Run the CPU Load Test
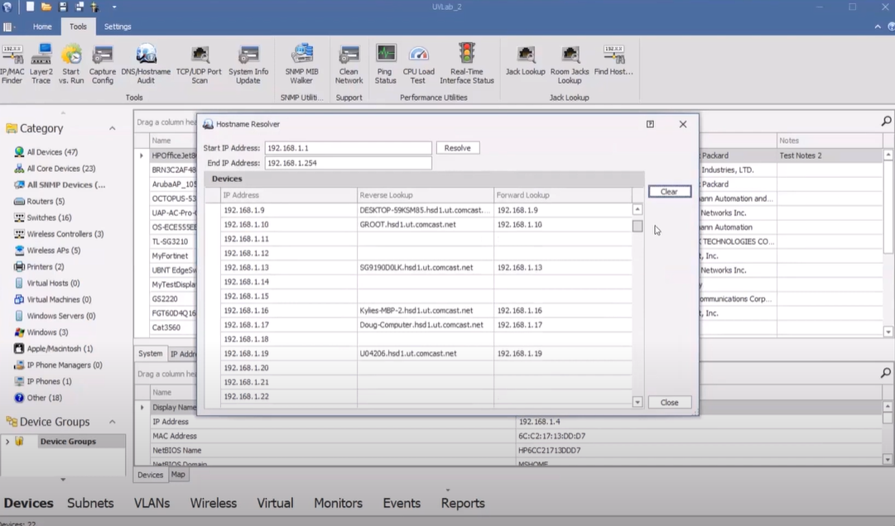The width and height of the screenshot is (895, 526). 418,65
